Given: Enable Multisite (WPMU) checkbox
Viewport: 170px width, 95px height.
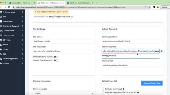Looking at the screenshot, I should pyautogui.click(x=57, y=57).
